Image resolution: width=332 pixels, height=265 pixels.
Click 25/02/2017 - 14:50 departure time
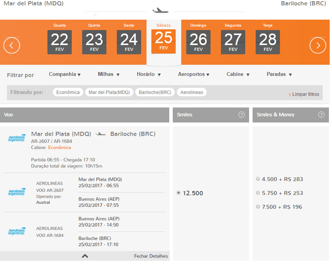[98, 225]
